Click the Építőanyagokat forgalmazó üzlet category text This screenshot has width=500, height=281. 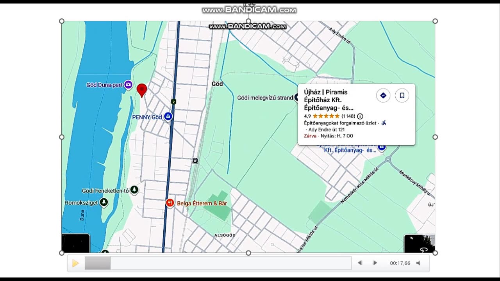(340, 123)
